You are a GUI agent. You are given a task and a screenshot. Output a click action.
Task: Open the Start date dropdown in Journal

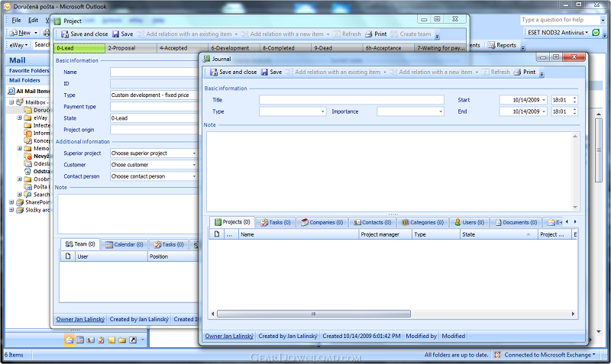(x=544, y=100)
